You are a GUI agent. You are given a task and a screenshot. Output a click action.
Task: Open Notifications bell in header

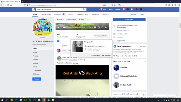pyautogui.click(x=132, y=10)
